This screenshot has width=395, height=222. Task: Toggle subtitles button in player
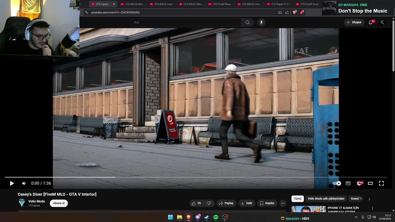pyautogui.click(x=348, y=183)
